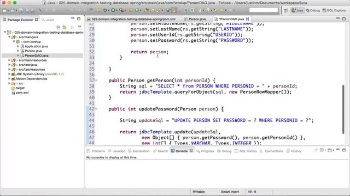Open the Problems tab
This screenshot has width=350, height=196.
[96, 151]
